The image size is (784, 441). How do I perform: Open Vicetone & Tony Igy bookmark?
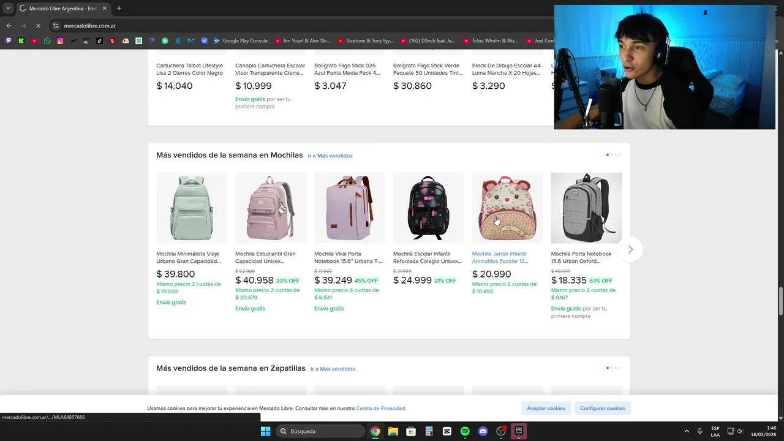(366, 41)
